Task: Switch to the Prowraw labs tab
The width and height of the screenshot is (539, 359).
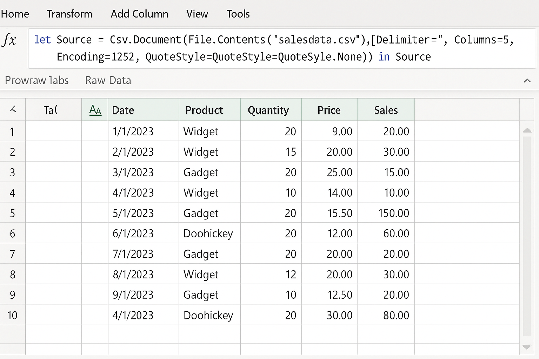Action: pyautogui.click(x=37, y=80)
